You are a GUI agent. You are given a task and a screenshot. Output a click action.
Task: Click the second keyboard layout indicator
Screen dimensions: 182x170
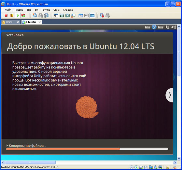point(161,27)
